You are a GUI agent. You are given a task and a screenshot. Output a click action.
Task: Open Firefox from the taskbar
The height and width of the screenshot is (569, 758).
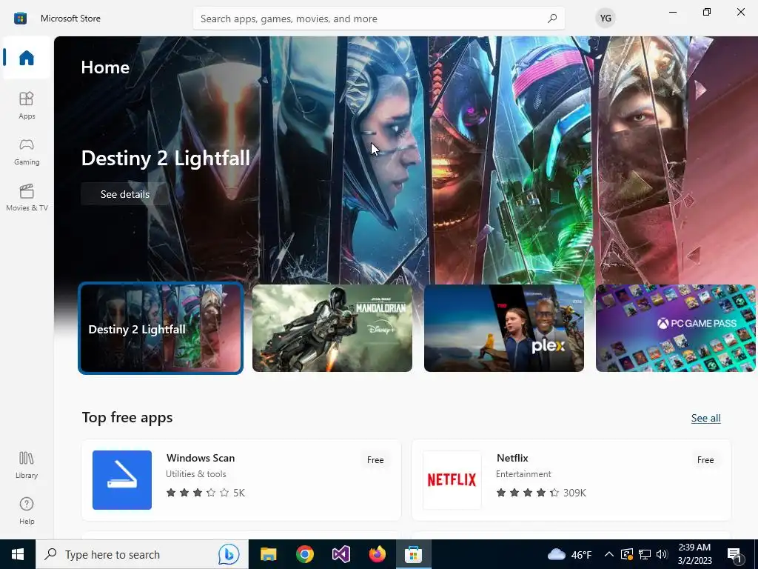[x=377, y=554]
